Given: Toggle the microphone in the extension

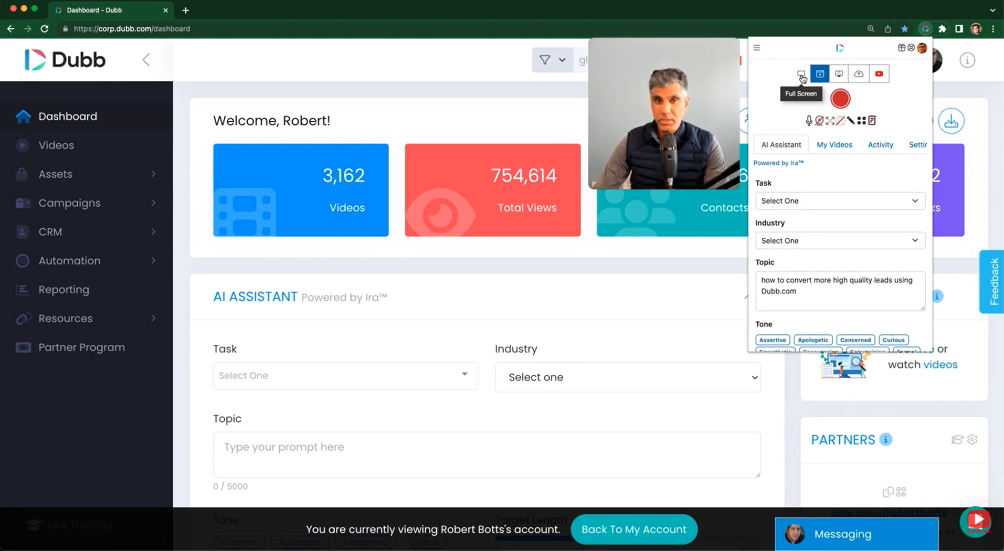Looking at the screenshot, I should [x=809, y=121].
